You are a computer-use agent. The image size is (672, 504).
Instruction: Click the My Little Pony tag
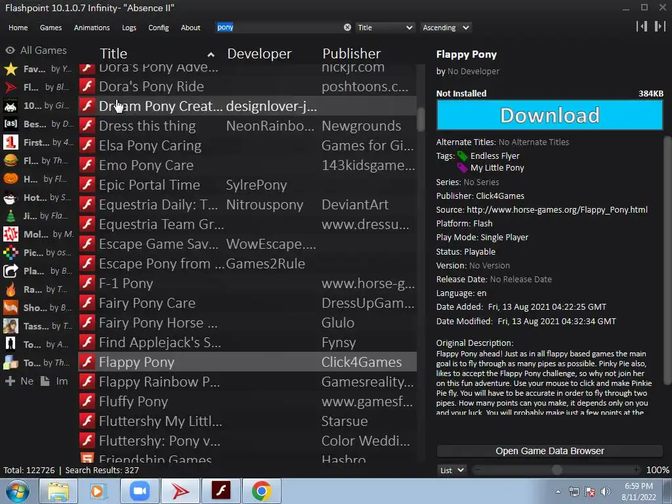(497, 168)
